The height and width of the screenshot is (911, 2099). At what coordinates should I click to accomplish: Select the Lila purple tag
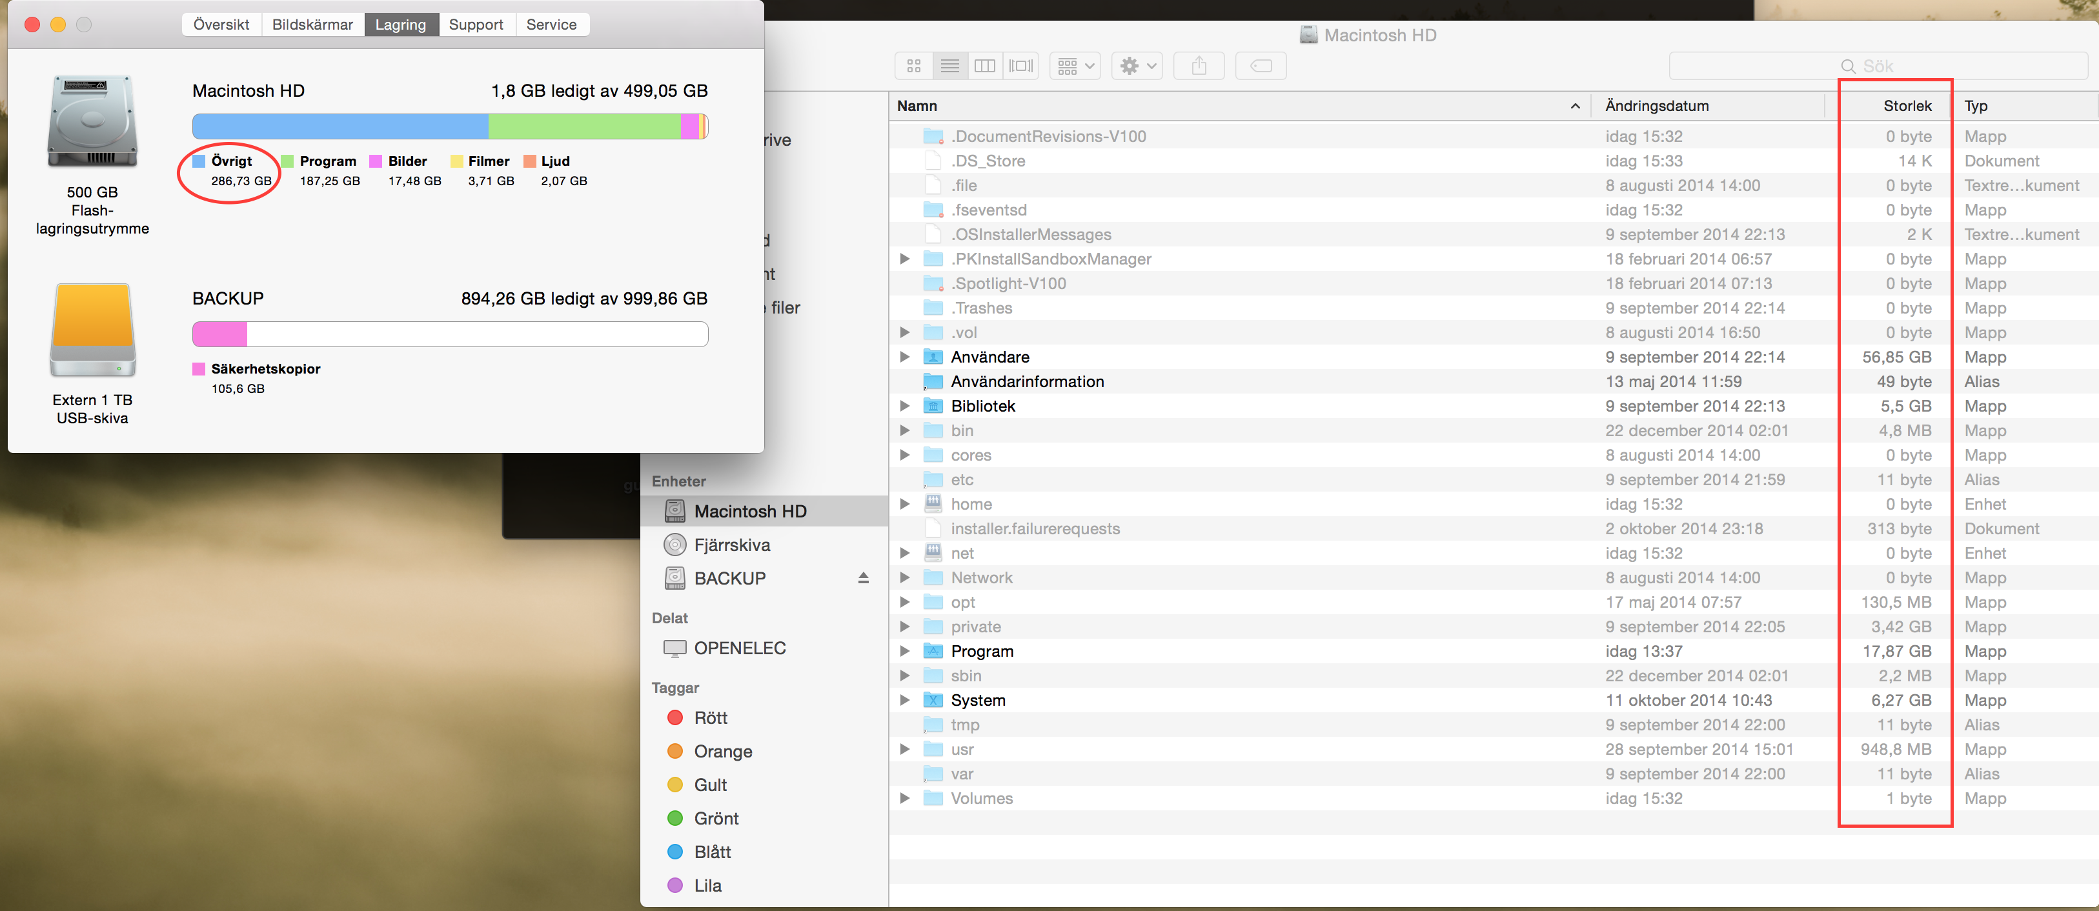pos(764,885)
